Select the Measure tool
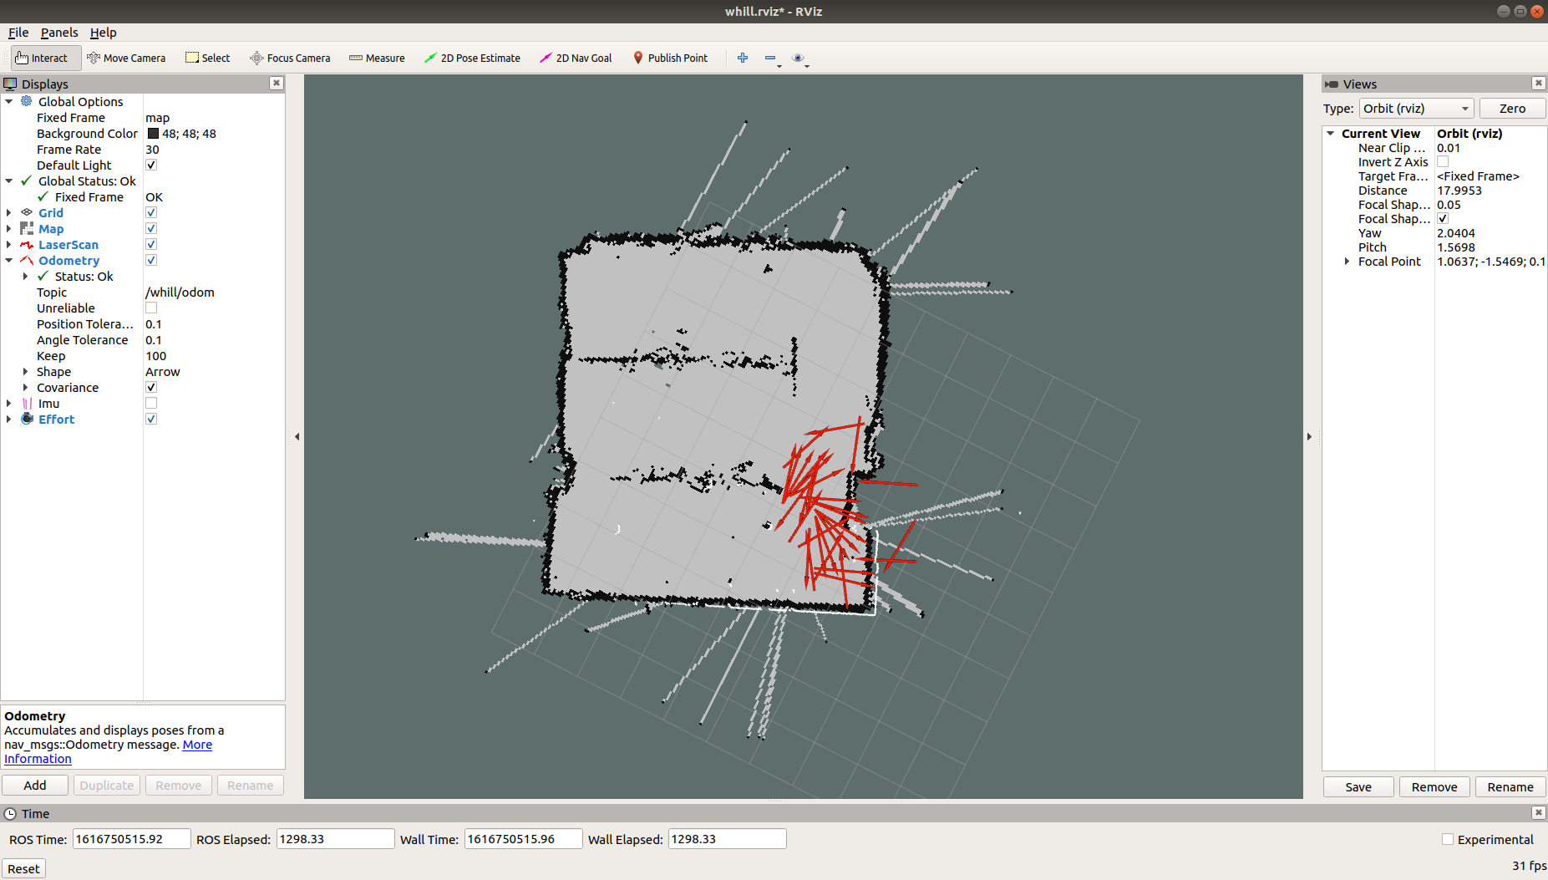The width and height of the screenshot is (1548, 880). coord(377,58)
